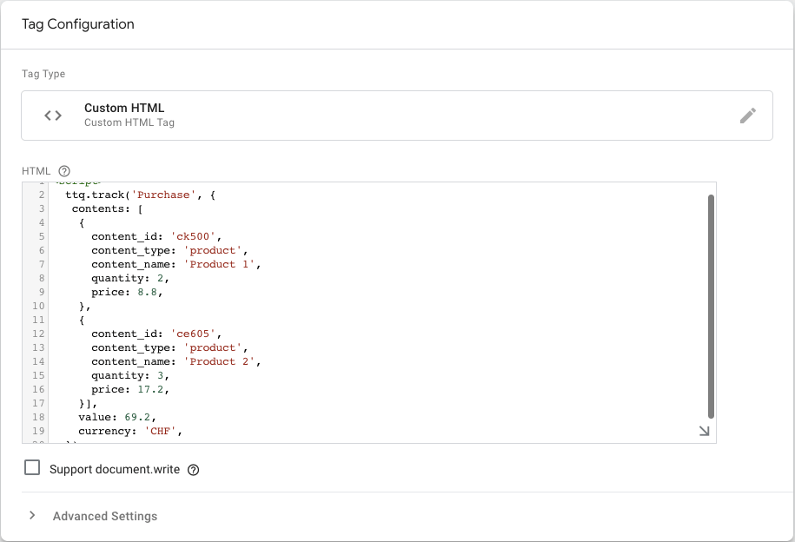
Task: Click the quantity: 3 line
Action: (x=129, y=376)
